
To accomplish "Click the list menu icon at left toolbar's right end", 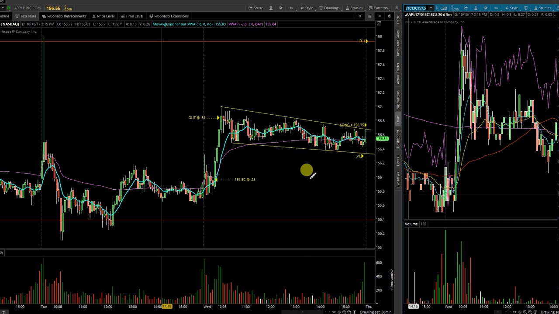I will click(x=397, y=8).
